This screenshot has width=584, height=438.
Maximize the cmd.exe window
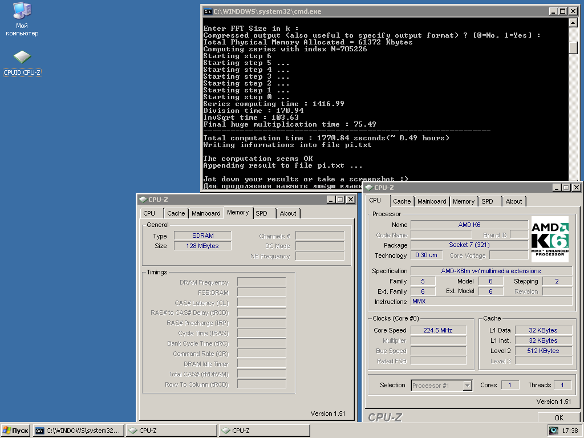point(563,11)
